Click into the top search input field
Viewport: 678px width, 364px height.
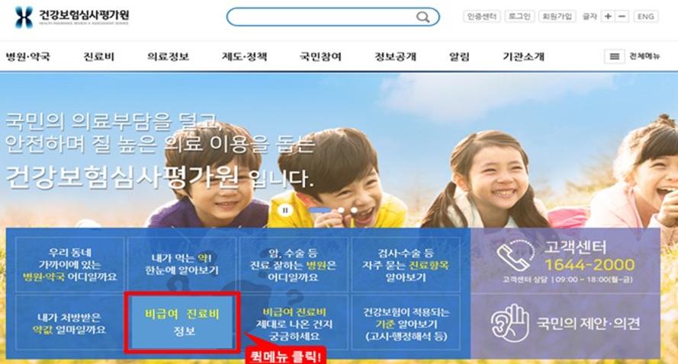pyautogui.click(x=322, y=17)
